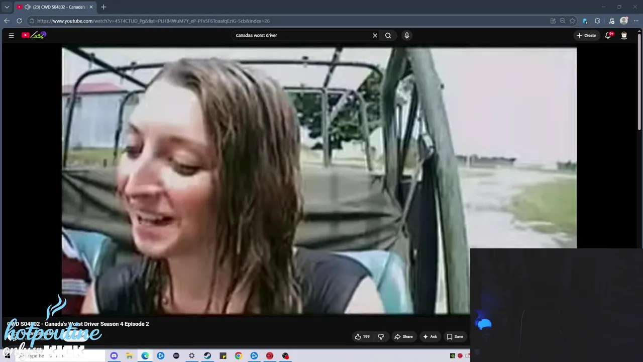Open Windows Start menu
The width and height of the screenshot is (643, 362).
[x=8, y=356]
